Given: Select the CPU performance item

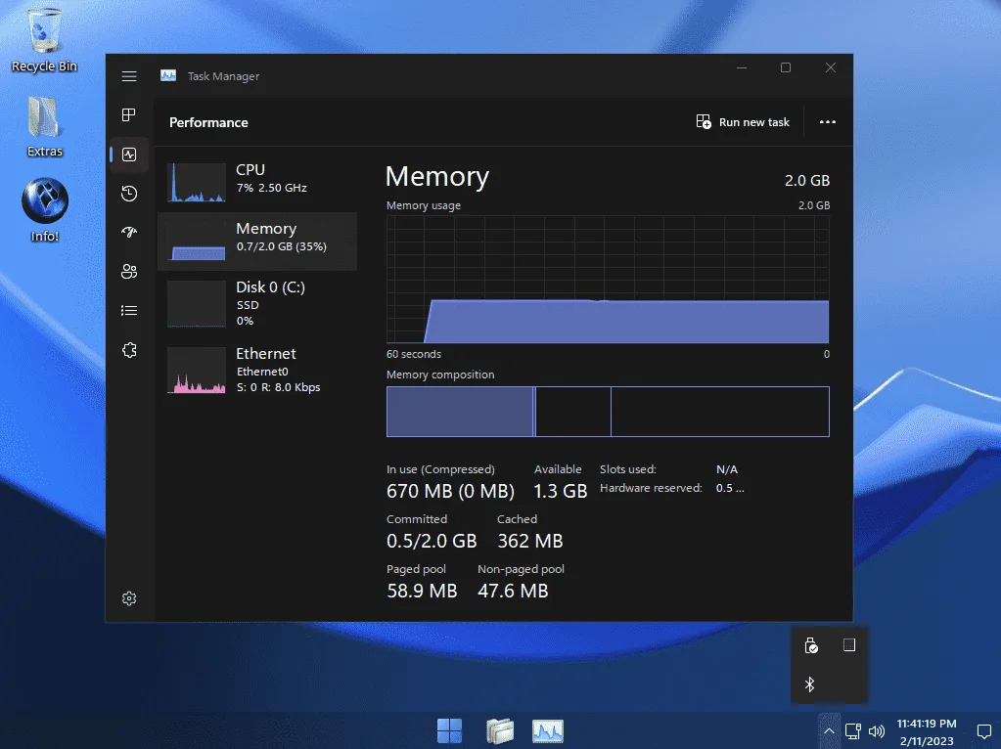Looking at the screenshot, I should (x=256, y=182).
